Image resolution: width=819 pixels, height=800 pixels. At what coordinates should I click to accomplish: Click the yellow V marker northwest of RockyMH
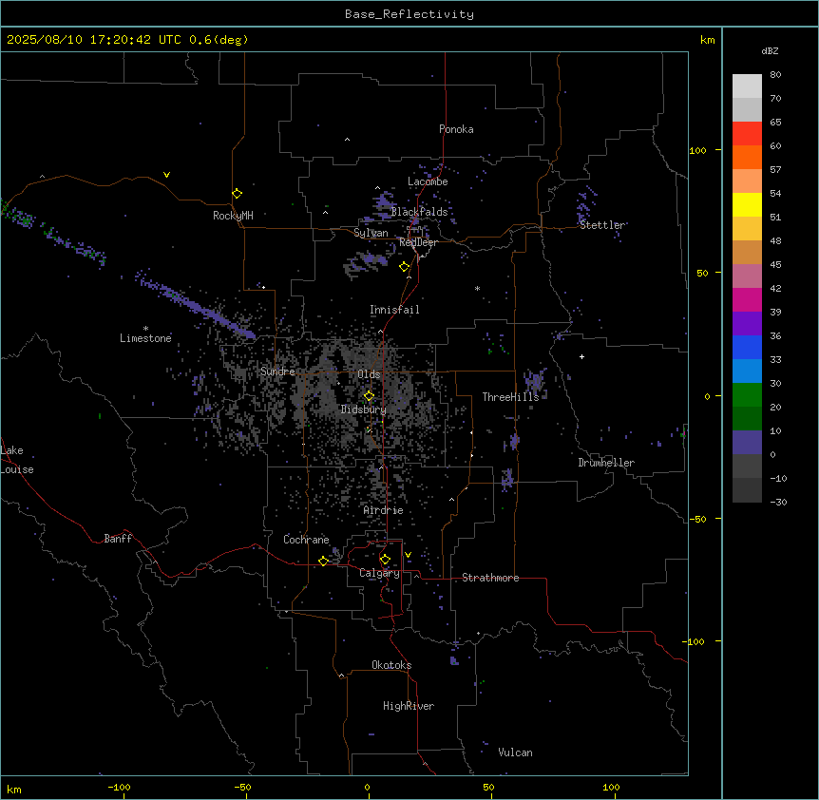pyautogui.click(x=166, y=175)
